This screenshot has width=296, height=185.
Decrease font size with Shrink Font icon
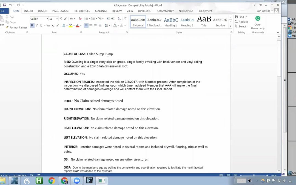[65, 19]
